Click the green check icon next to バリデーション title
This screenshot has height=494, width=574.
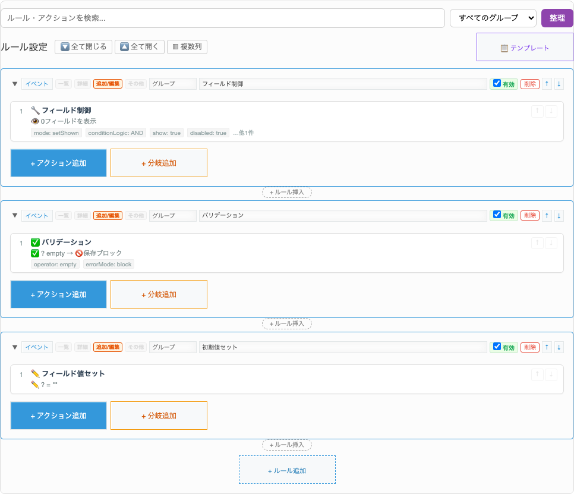pyautogui.click(x=35, y=242)
